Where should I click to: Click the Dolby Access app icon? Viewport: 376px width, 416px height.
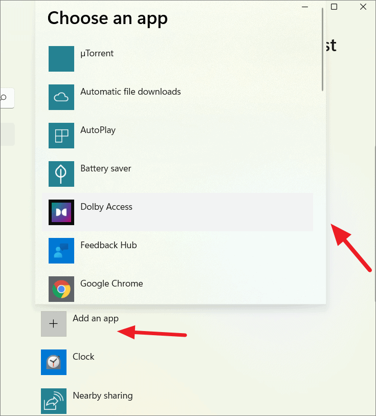coord(61,212)
